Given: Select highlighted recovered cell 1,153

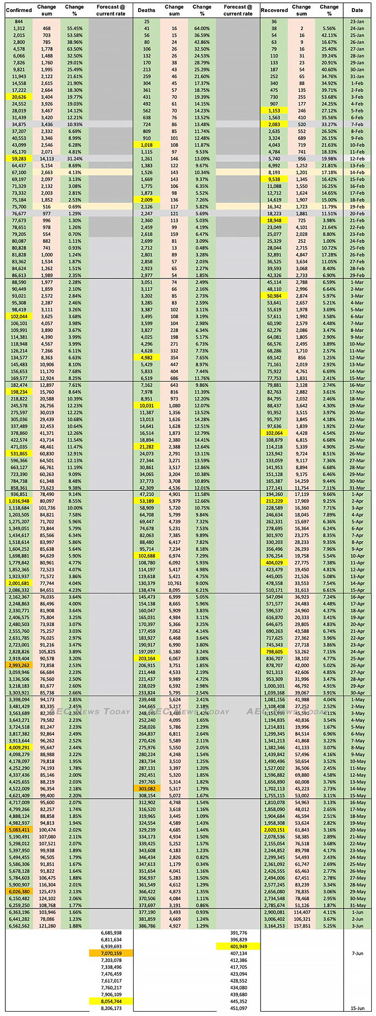Looking at the screenshot, I should point(274,111).
